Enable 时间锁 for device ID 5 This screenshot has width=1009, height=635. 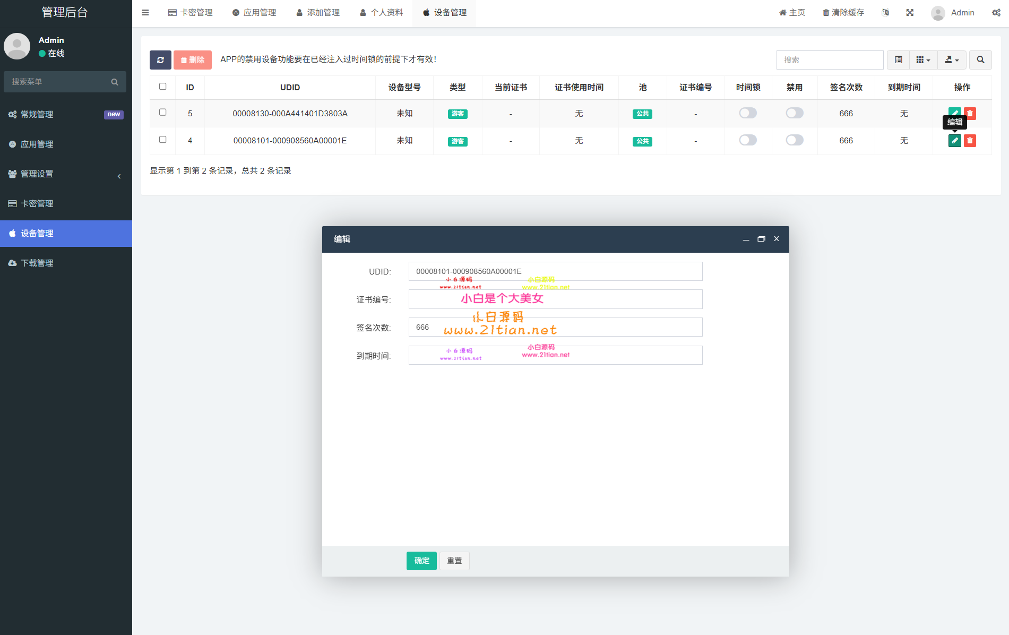(x=748, y=113)
